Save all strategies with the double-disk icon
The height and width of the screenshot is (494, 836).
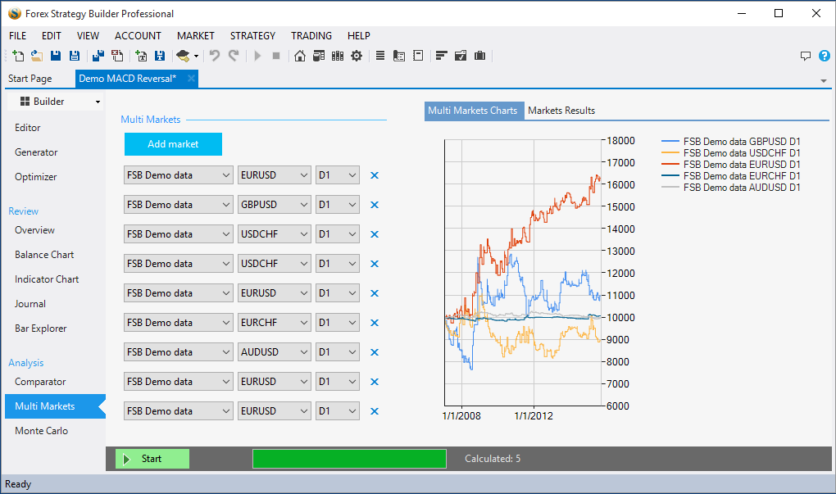point(98,56)
